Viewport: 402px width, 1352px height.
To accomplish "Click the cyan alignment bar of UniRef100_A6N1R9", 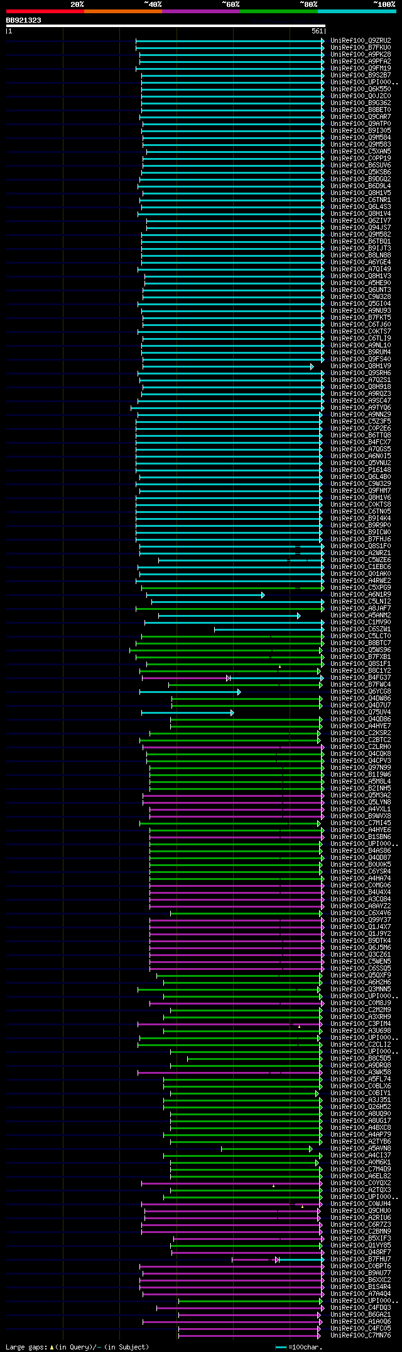I will 205,595.
